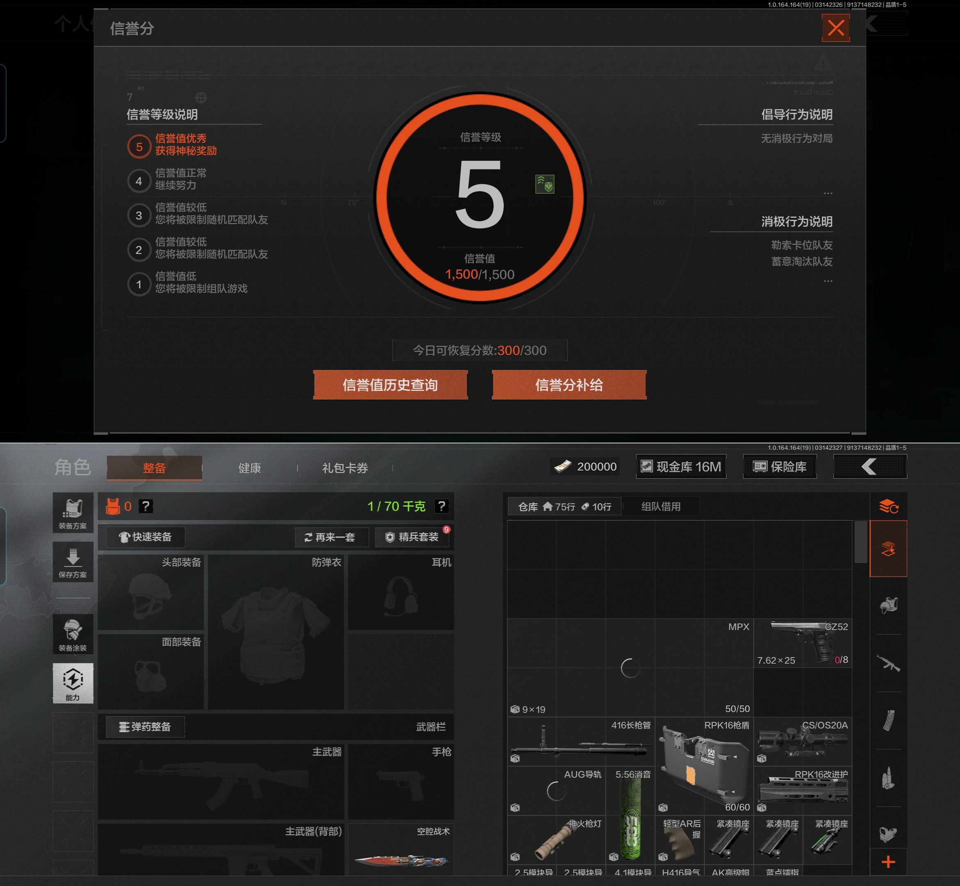This screenshot has height=886, width=960.
Task: Click the warehouse inventory scrollbar handle
Action: click(x=860, y=542)
